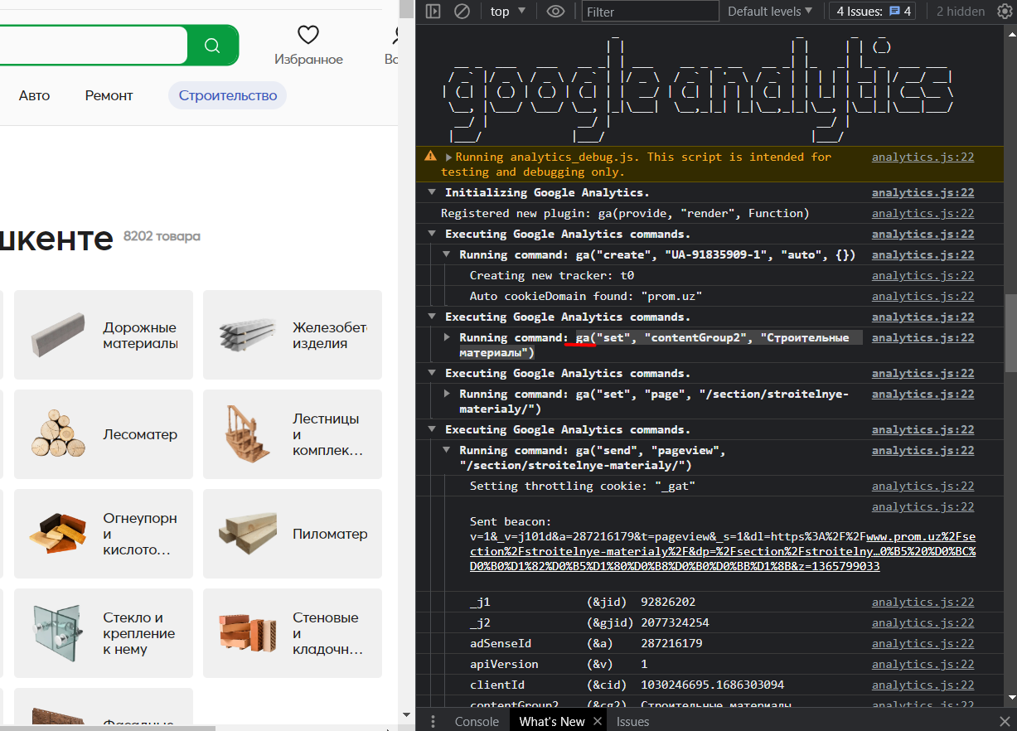The height and width of the screenshot is (731, 1017).
Task: Select the What's New drawer tab
Action: click(x=551, y=721)
